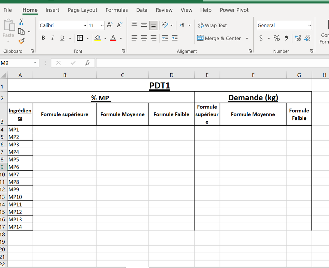Screen dimensions: 329x268
Task: Click Wrap Text button
Action: coord(212,25)
